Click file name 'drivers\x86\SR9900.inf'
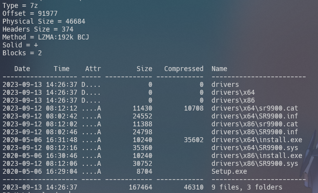The image size is (318, 193). coord(255,132)
